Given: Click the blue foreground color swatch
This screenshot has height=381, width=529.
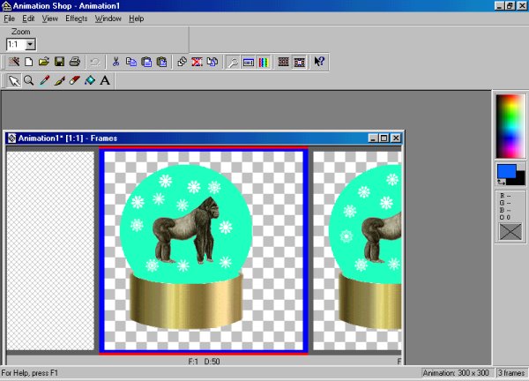Looking at the screenshot, I should coord(505,172).
